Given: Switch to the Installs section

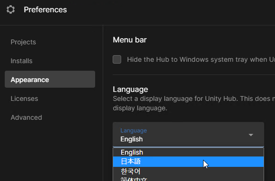Looking at the screenshot, I should 21,61.
